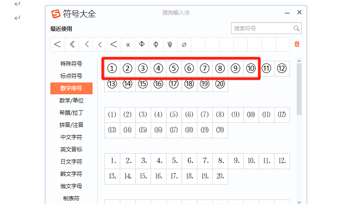Insert the dotted number 12. symbol
The height and width of the screenshot is (204, 363).
tap(282, 160)
